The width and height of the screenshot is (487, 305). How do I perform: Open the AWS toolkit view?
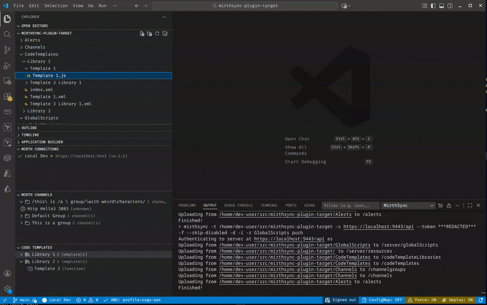pyautogui.click(x=7, y=111)
